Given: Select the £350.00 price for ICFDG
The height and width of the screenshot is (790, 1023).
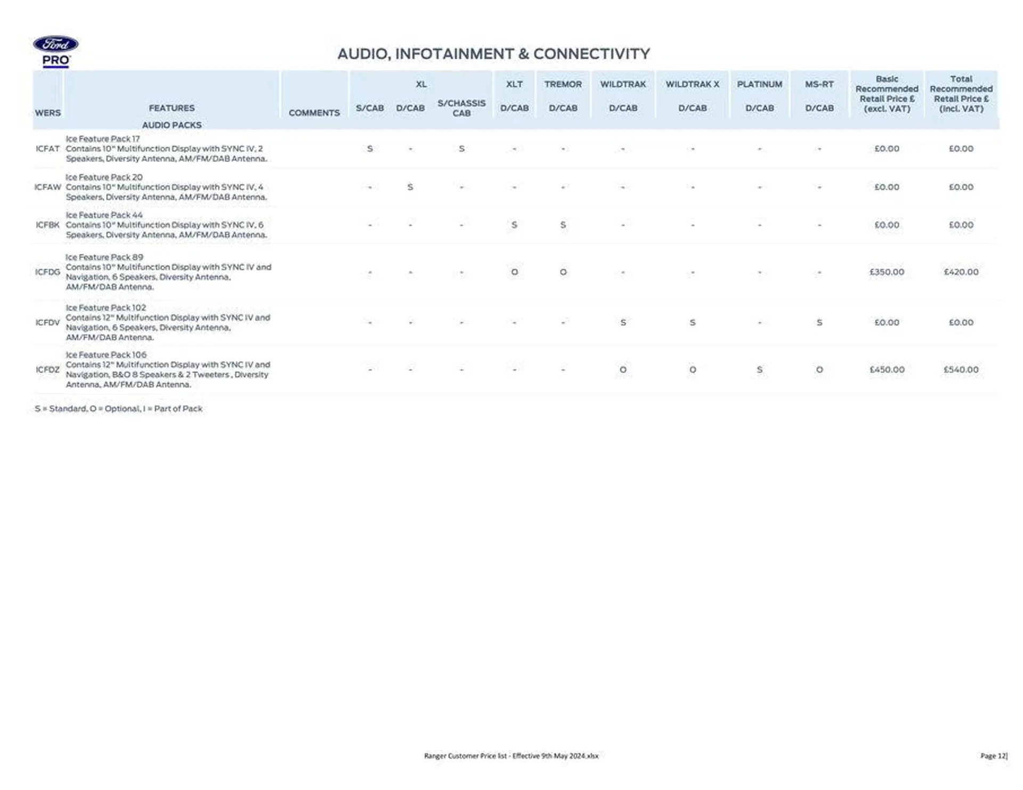Looking at the screenshot, I should pyautogui.click(x=887, y=272).
